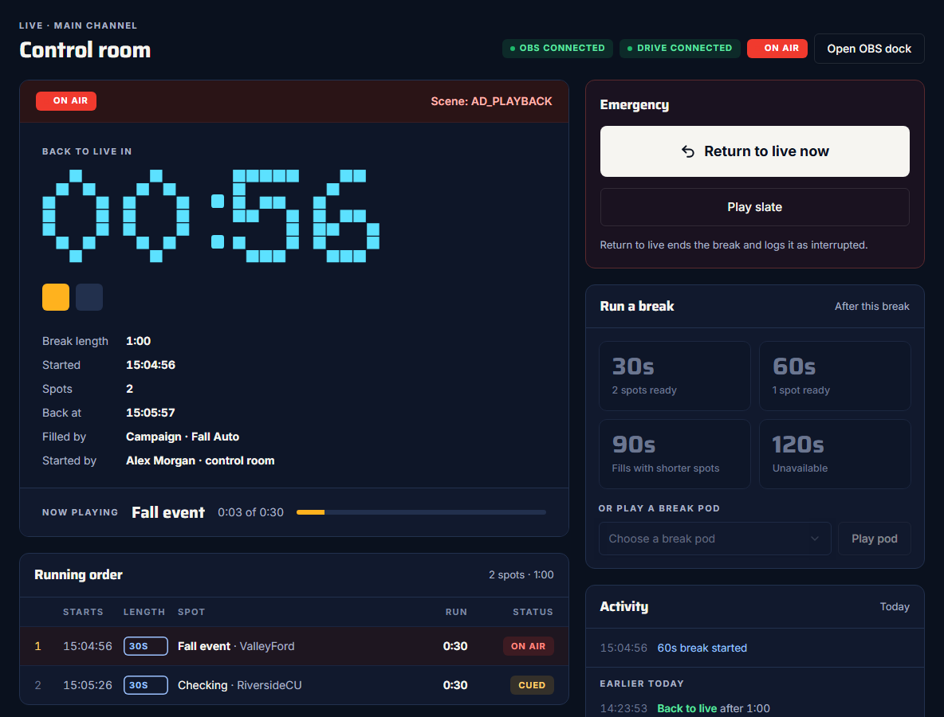Image resolution: width=944 pixels, height=717 pixels.
Task: Click the STATUS column header
Action: pyautogui.click(x=533, y=612)
